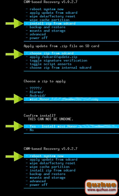
Task: Click the Quzhuo watermark logo
Action: (x=101, y=187)
